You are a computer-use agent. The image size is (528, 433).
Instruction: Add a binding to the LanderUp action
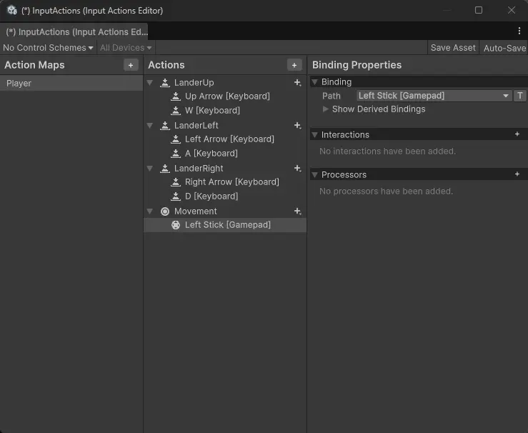297,83
